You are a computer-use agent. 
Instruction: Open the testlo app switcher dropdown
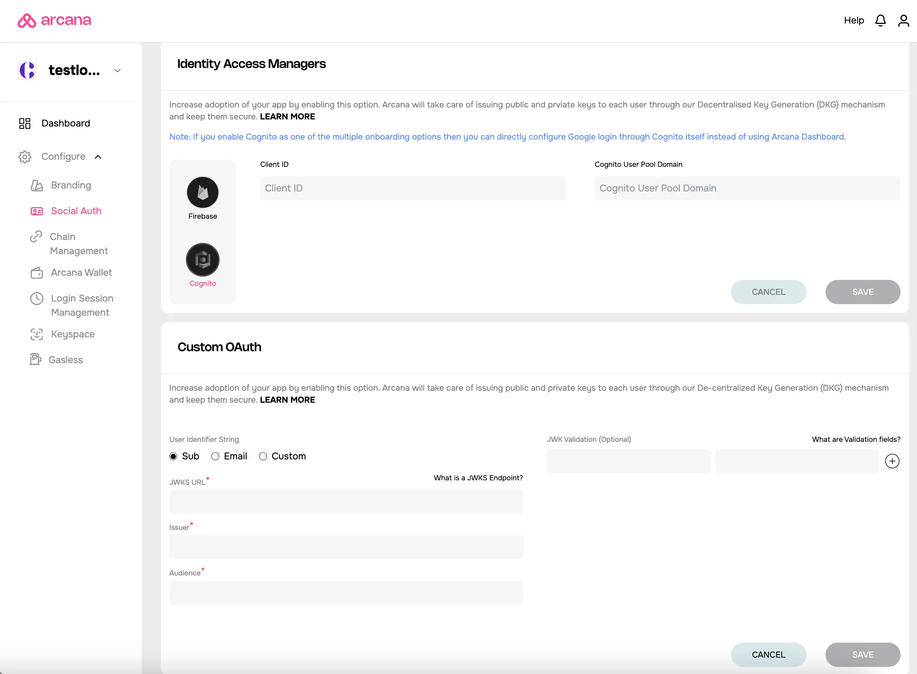(x=118, y=70)
